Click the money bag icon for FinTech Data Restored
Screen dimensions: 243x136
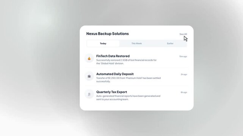click(89, 59)
